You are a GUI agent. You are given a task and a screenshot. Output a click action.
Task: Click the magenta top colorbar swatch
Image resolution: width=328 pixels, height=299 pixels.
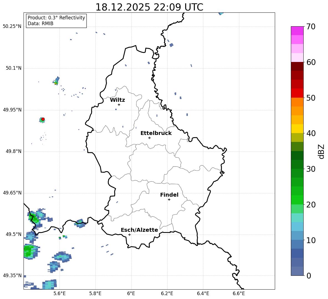[297, 31]
